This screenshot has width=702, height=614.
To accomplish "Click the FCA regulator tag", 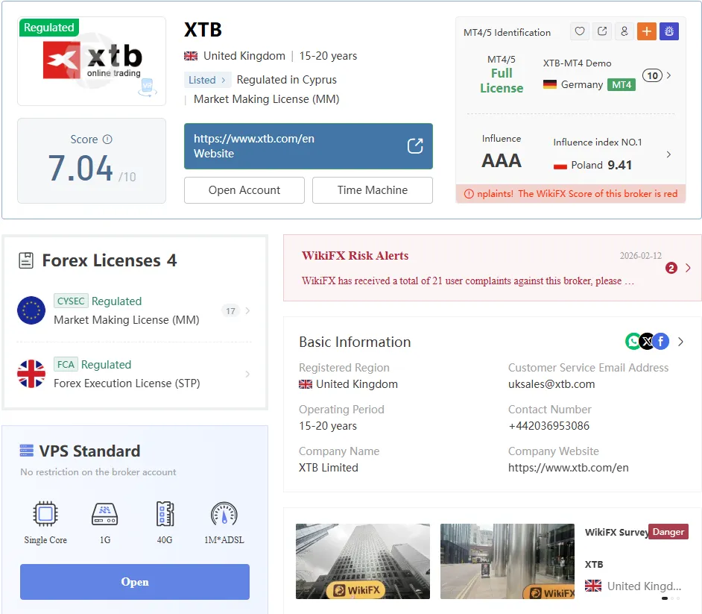I will pos(66,364).
